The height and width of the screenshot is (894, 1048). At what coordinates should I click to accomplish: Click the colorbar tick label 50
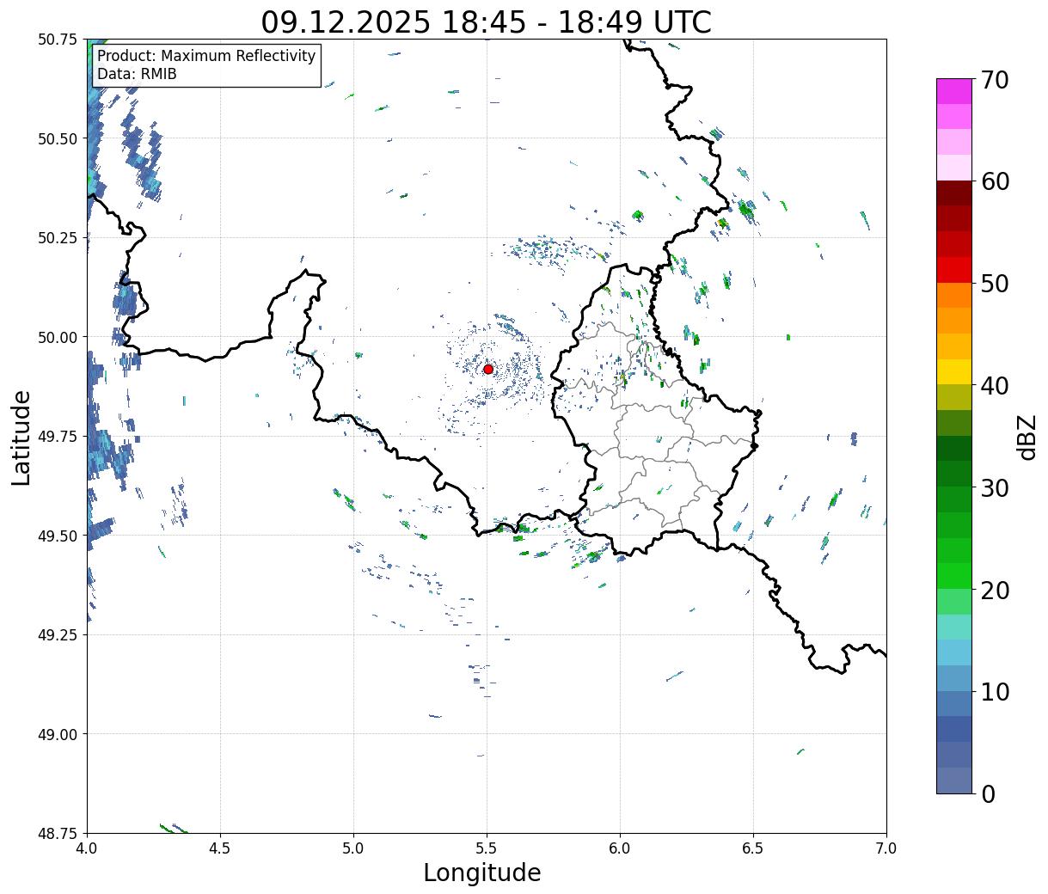(995, 284)
